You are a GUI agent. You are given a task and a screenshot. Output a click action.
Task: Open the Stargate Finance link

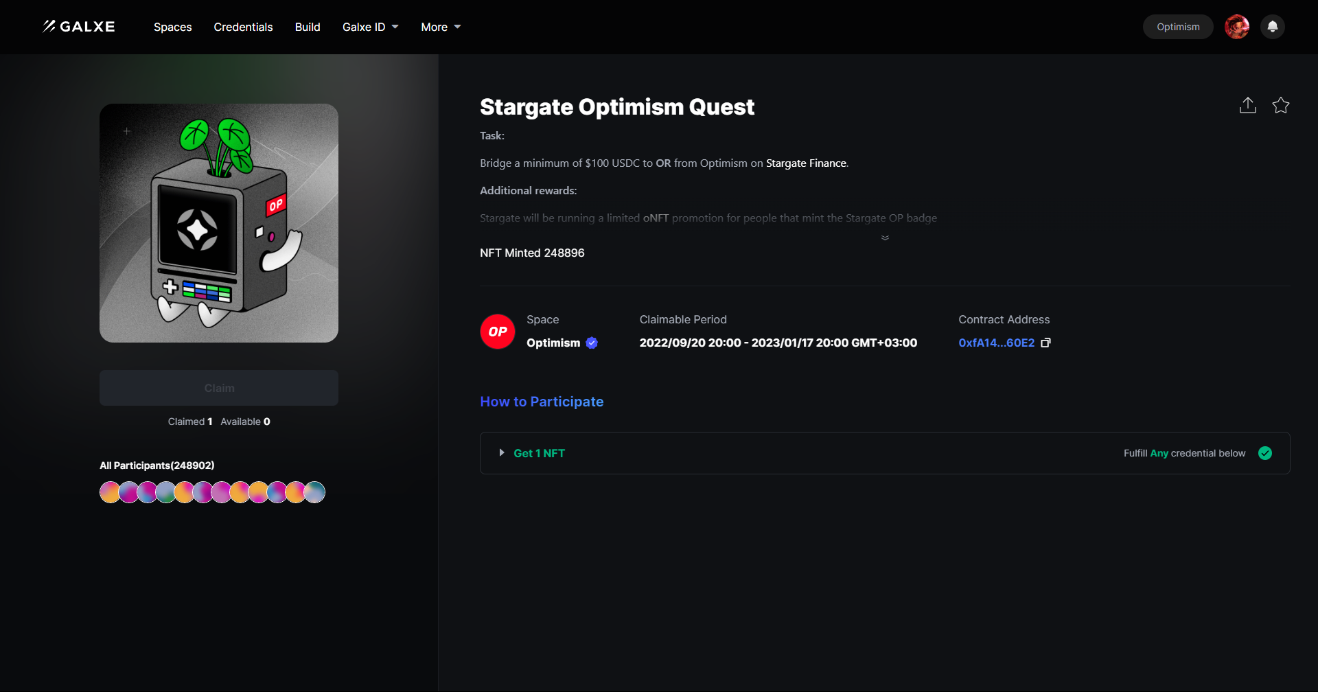806,163
